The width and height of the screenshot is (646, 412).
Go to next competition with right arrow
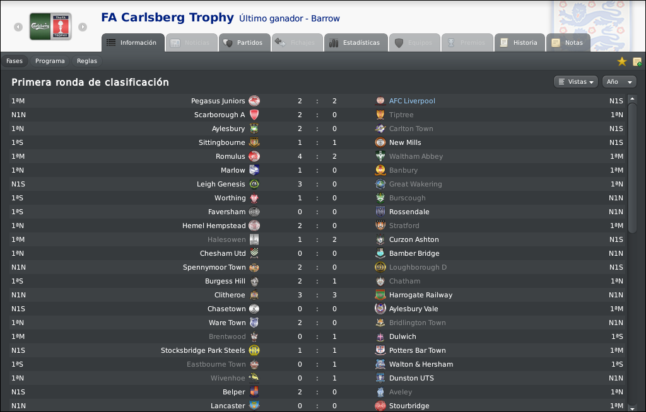point(83,26)
